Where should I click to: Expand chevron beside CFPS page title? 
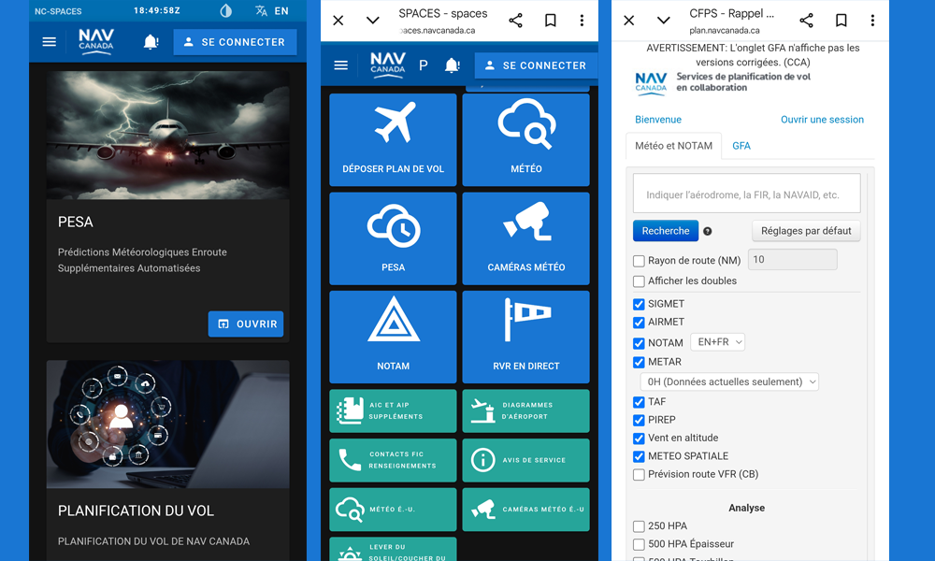[663, 21]
